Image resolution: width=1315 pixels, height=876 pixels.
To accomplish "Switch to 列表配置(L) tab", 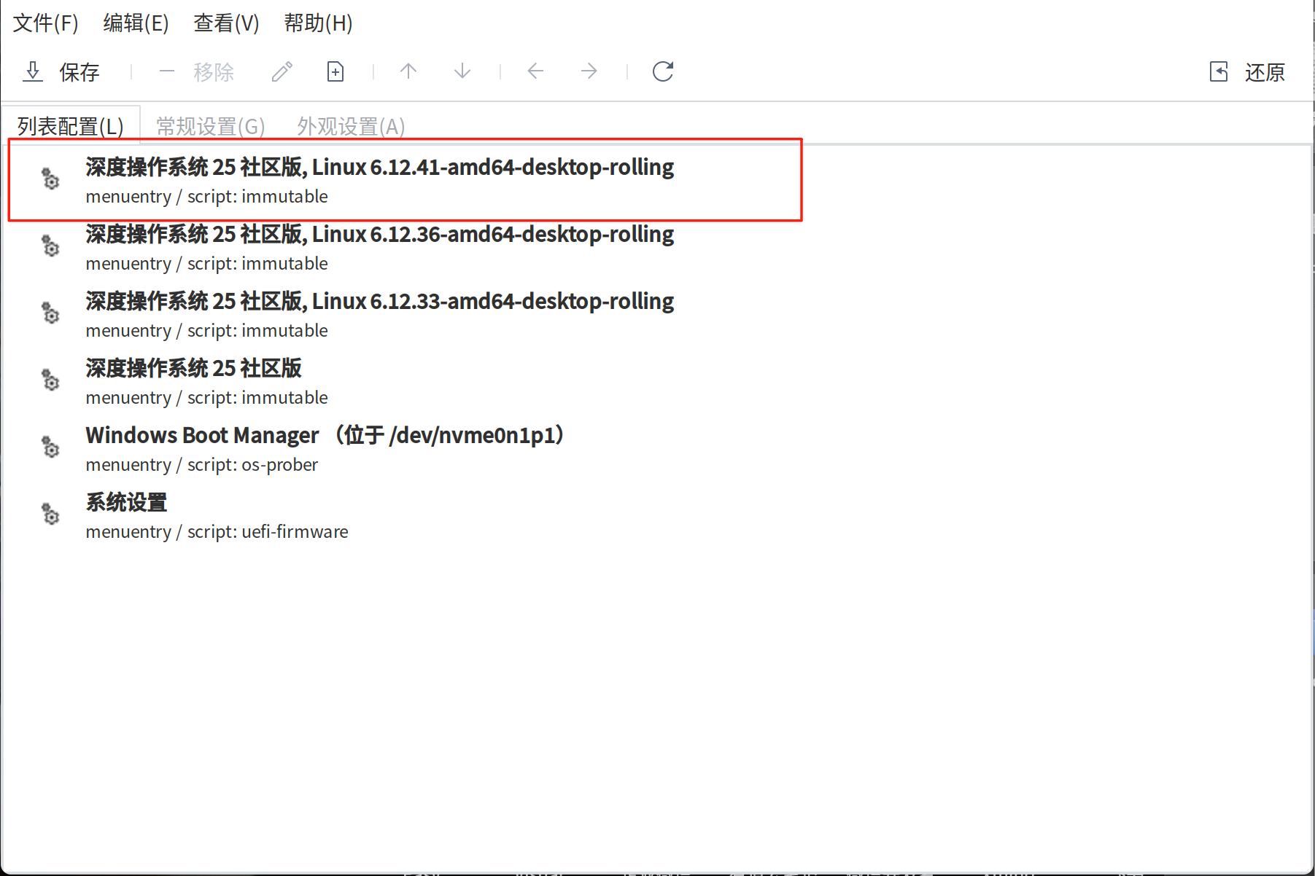I will [x=70, y=126].
